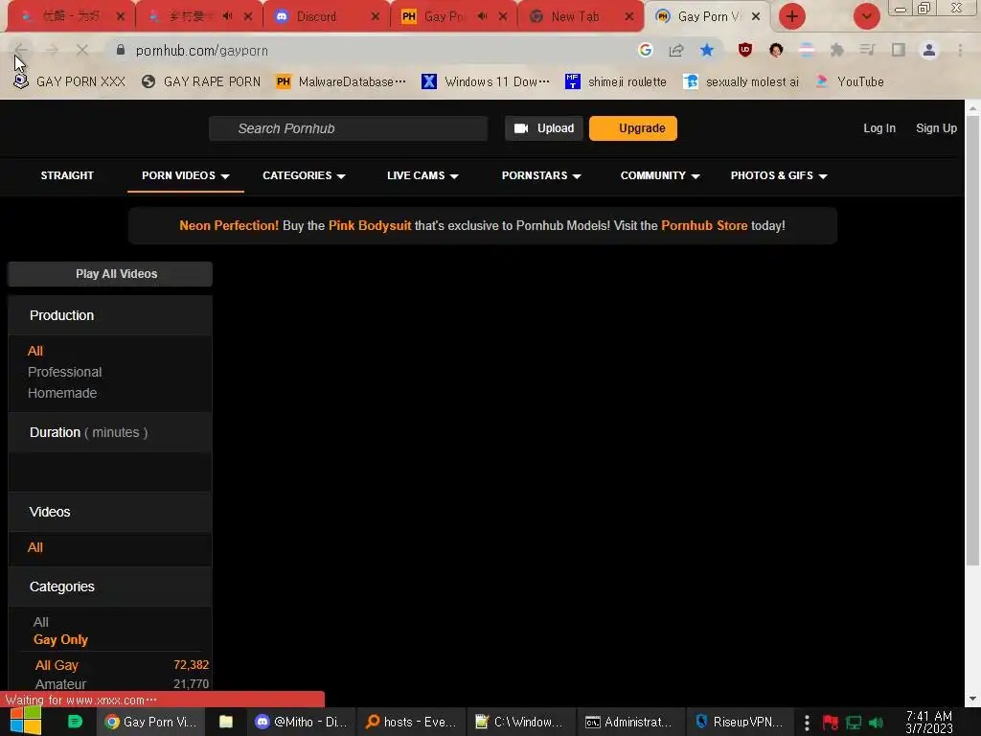Viewport: 981px width, 736px height.
Task: Mute the second tab via its speaker icon
Action: (227, 16)
